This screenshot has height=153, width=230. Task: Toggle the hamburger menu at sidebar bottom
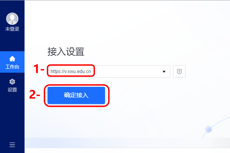(12, 145)
